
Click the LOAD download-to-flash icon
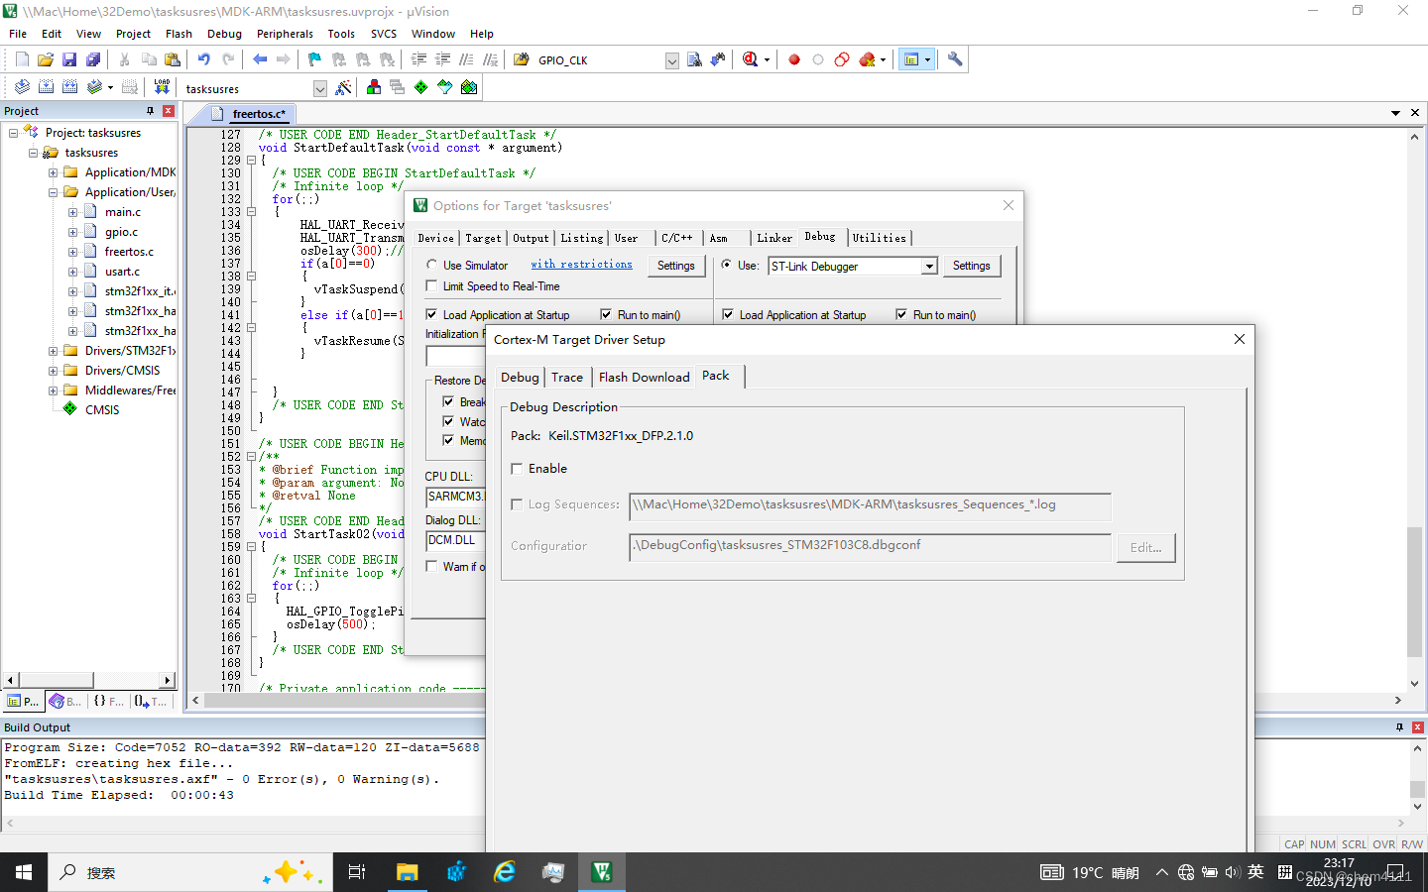point(162,86)
